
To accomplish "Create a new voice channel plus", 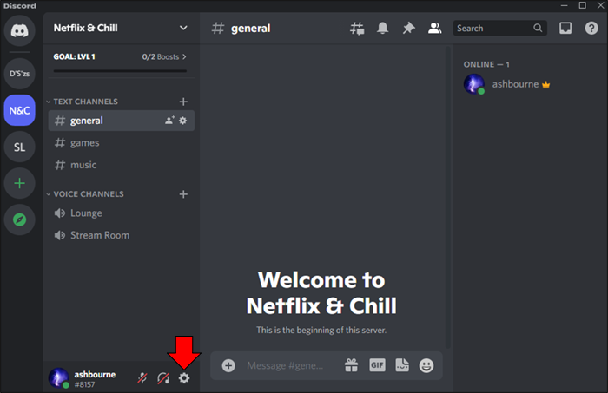I will [x=183, y=194].
